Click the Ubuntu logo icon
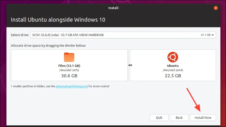This screenshot has height=127, width=226. (173, 57)
